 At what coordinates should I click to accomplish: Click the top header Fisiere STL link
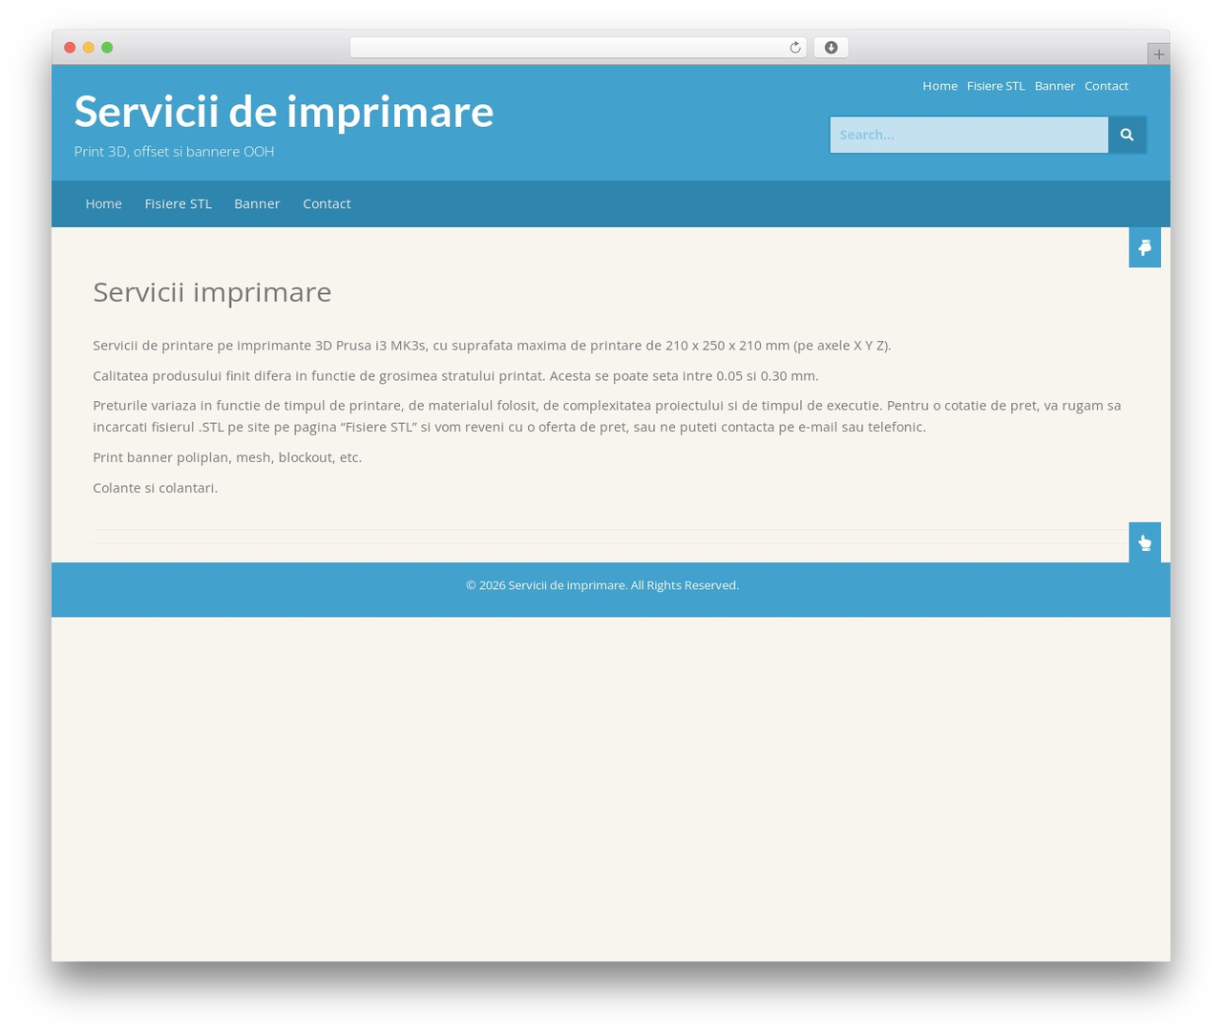point(996,86)
